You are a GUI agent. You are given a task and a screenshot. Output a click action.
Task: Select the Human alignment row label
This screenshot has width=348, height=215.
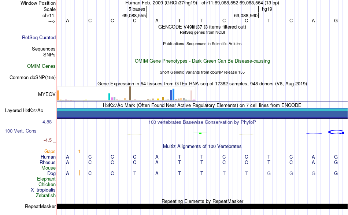(48, 157)
